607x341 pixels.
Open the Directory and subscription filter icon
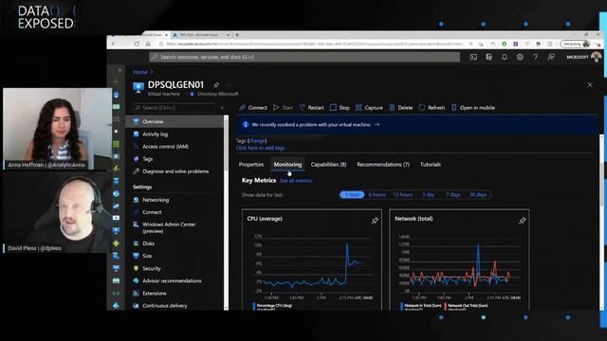click(x=489, y=57)
